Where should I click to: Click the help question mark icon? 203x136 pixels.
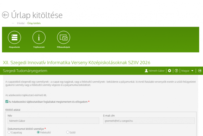click(x=176, y=71)
